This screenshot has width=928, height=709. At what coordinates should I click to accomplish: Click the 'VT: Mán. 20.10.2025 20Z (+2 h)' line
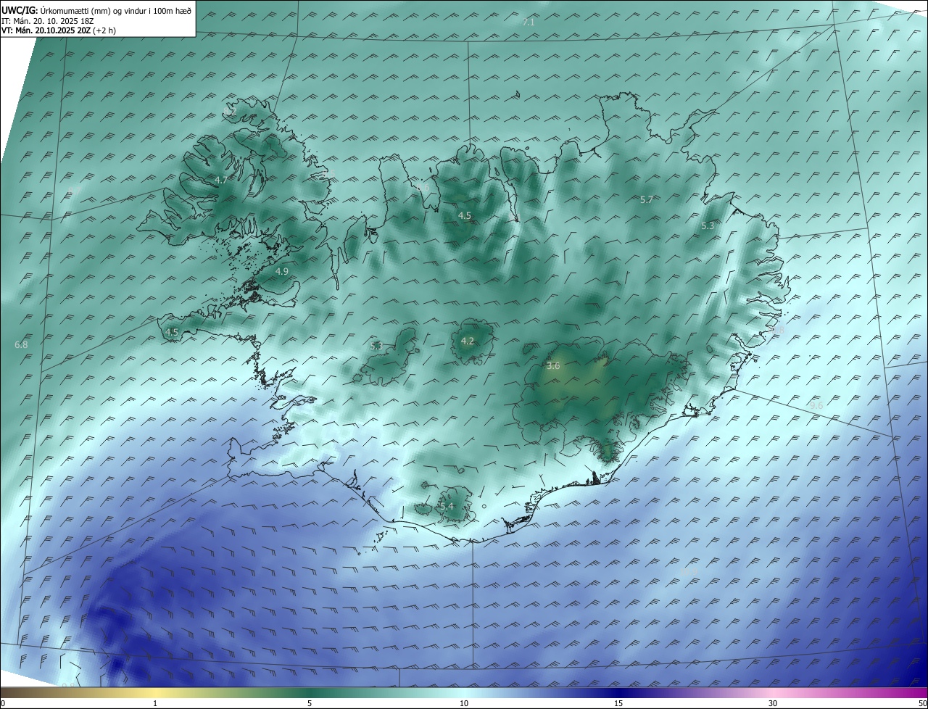click(x=59, y=30)
